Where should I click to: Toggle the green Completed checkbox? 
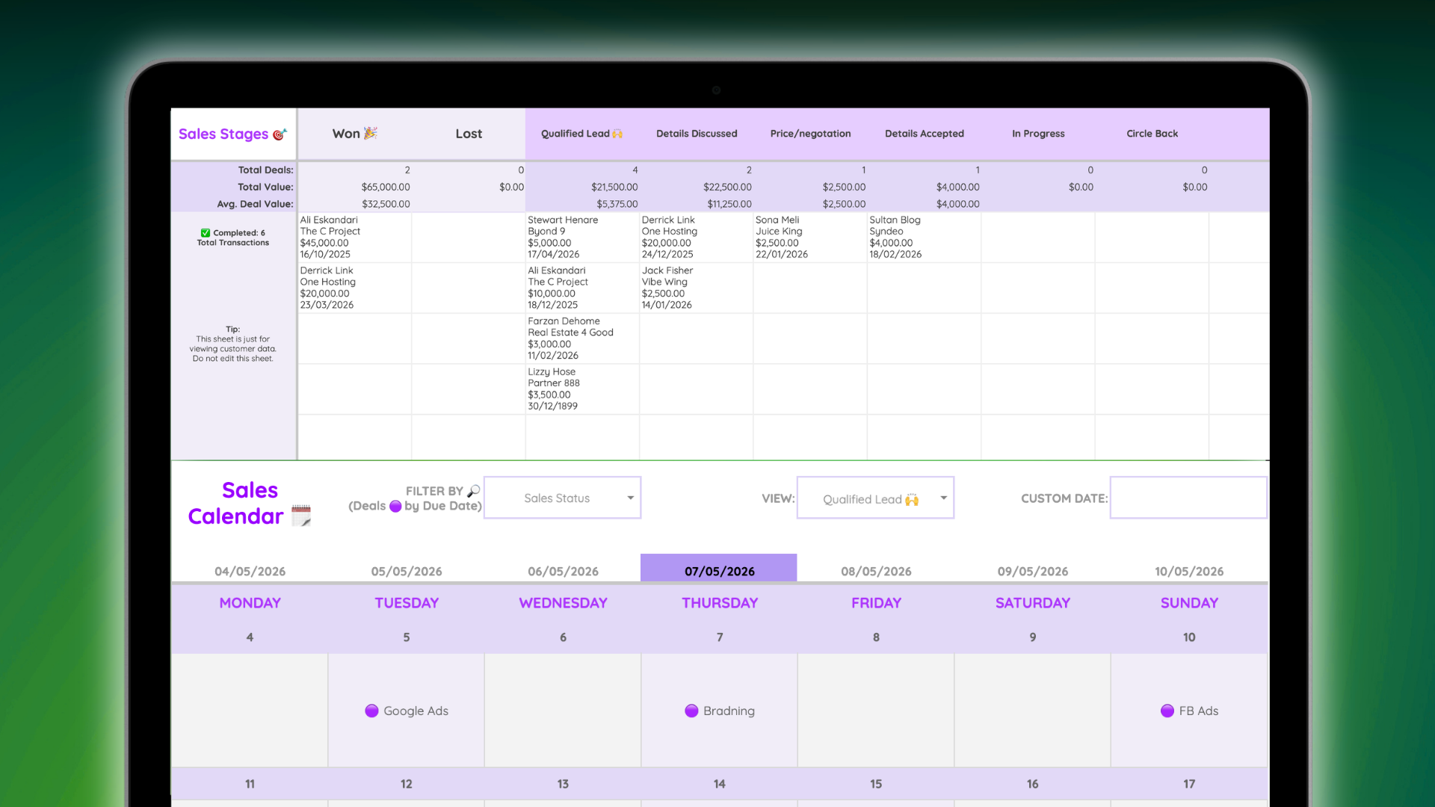(206, 233)
